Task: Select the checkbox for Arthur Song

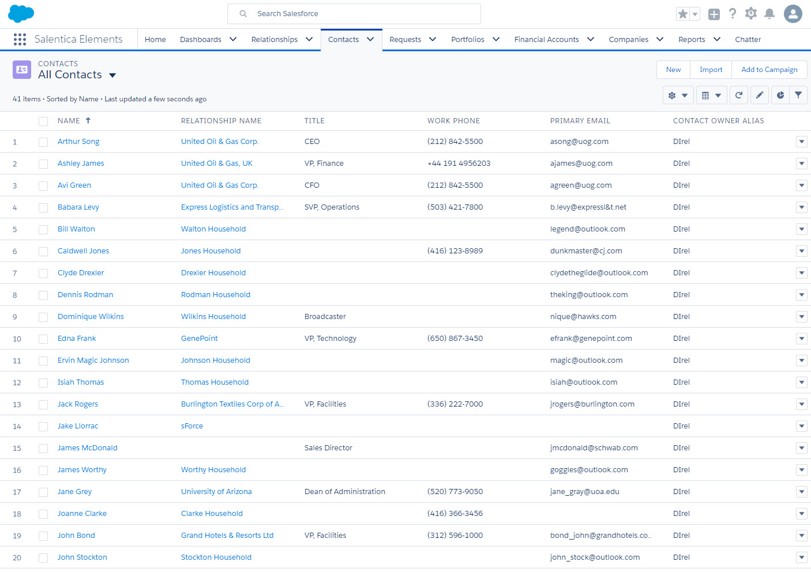Action: (x=43, y=142)
